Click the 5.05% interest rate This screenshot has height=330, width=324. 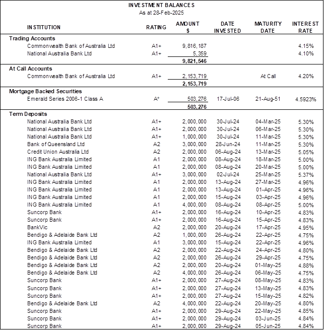point(306,152)
